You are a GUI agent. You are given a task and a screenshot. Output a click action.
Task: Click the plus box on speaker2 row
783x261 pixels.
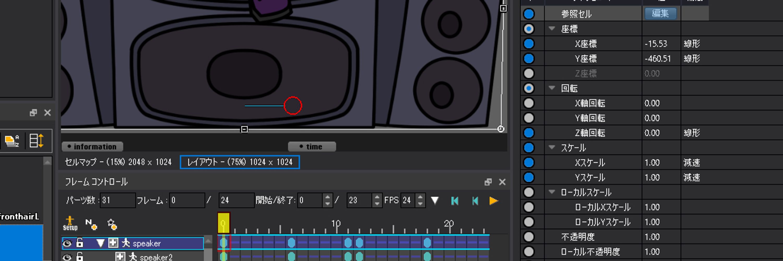pyautogui.click(x=120, y=257)
